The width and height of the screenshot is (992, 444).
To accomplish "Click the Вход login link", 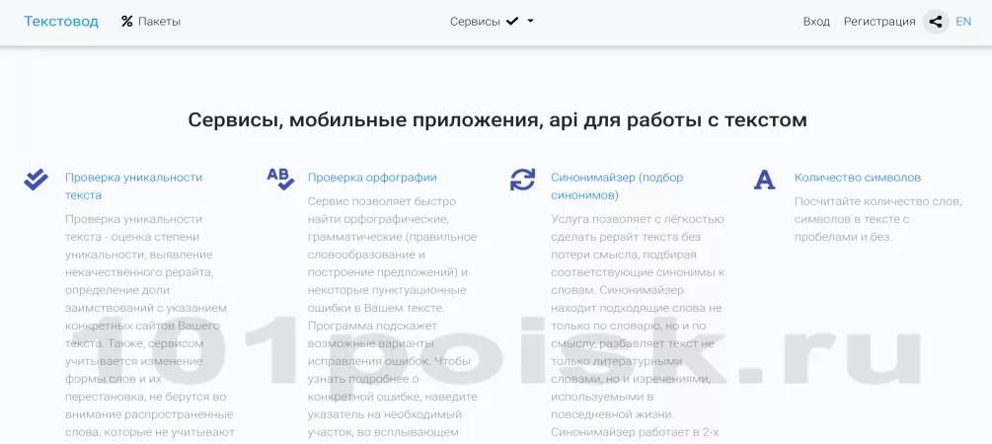I will point(816,22).
